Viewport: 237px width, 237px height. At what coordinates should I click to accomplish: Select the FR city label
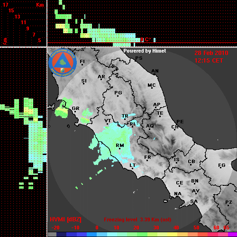(x=147, y=157)
